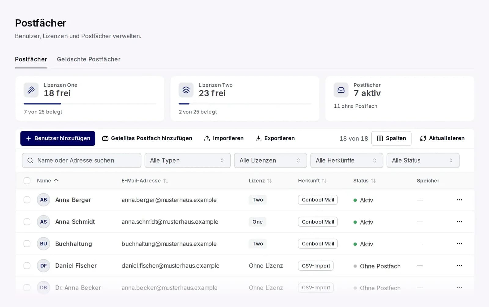489x307 pixels.
Task: Sort by Name using the arrow icon
Action: point(56,181)
